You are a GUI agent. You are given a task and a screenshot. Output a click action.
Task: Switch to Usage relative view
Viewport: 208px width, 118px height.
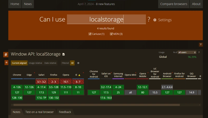click(x=35, y=63)
